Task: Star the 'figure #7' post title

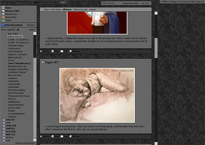Action: (43, 62)
